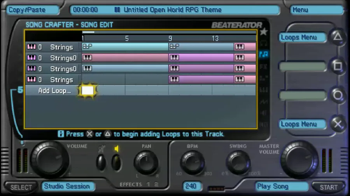350x196 pixels.
Task: Toggle Effects slot 1
Action: 148,184
